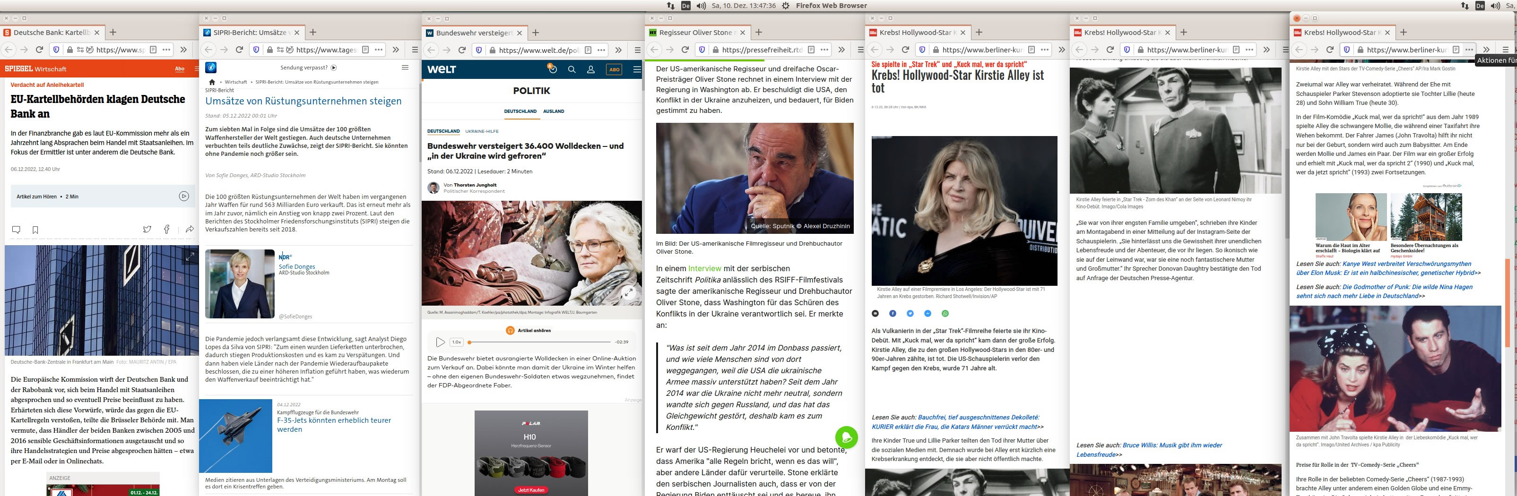Click the WELT audio player progress slider

tap(539, 342)
